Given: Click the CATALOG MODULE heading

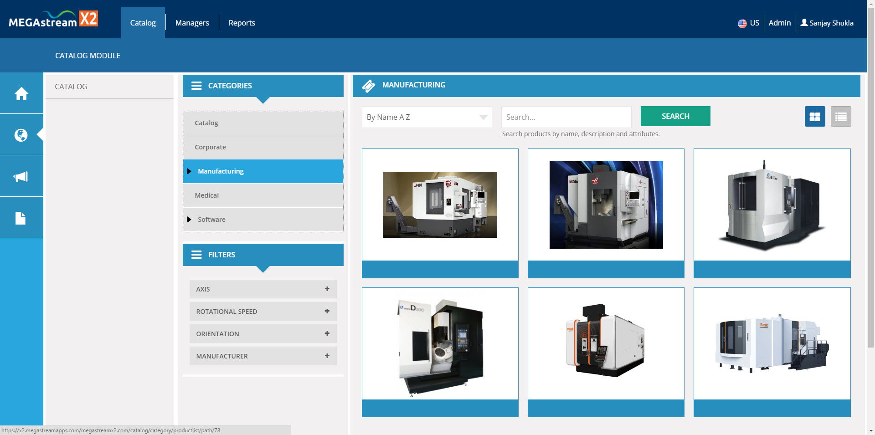Looking at the screenshot, I should click(x=88, y=56).
